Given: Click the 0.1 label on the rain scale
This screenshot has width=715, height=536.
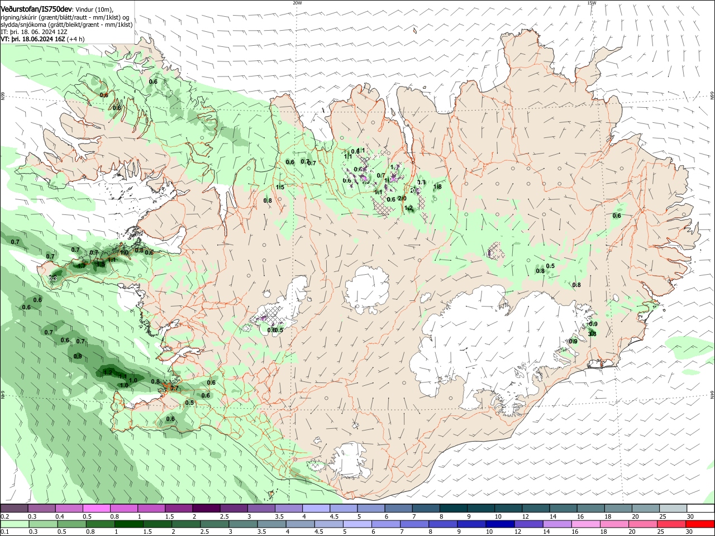Looking at the screenshot, I should [4, 532].
